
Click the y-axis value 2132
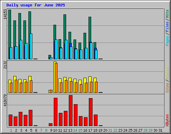tap(5, 65)
